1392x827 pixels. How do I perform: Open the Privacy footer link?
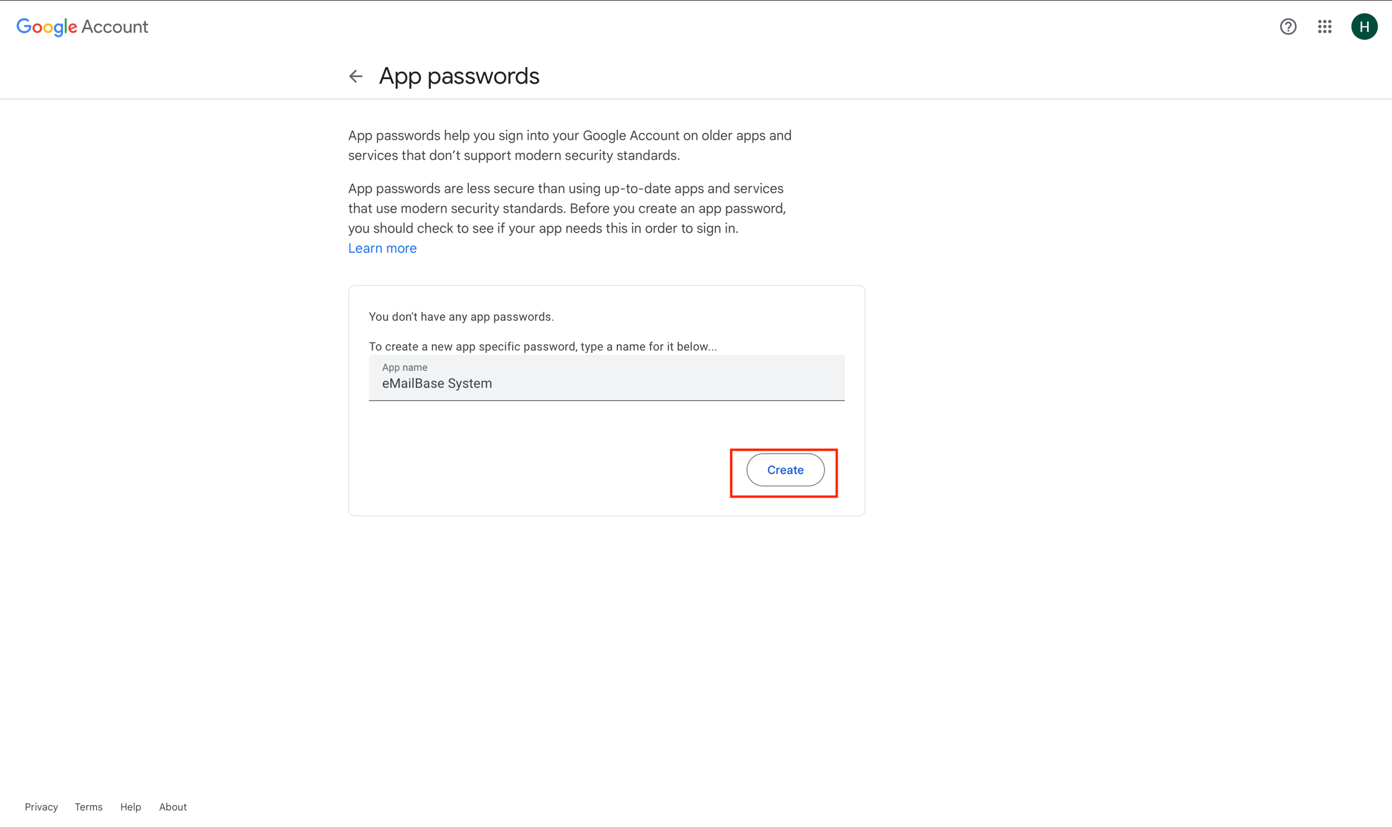[41, 806]
